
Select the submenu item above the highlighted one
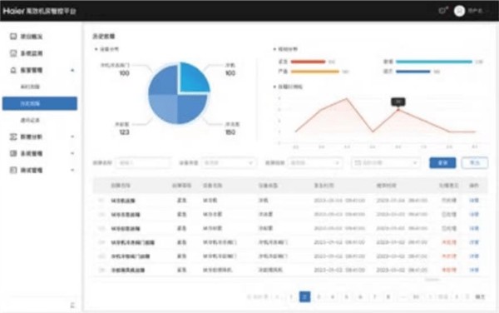tap(30, 87)
